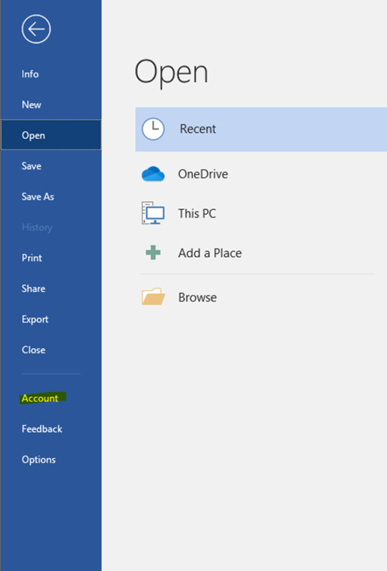
Task: Choose Save from the sidebar
Action: tap(31, 166)
